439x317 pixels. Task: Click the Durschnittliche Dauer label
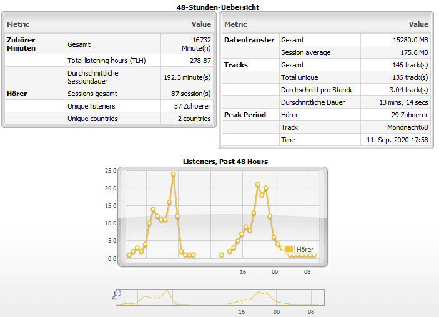(x=313, y=102)
